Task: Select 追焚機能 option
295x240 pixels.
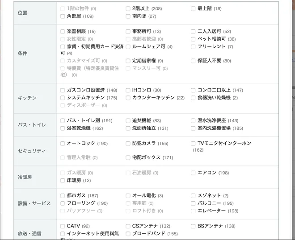Action: [128, 120]
